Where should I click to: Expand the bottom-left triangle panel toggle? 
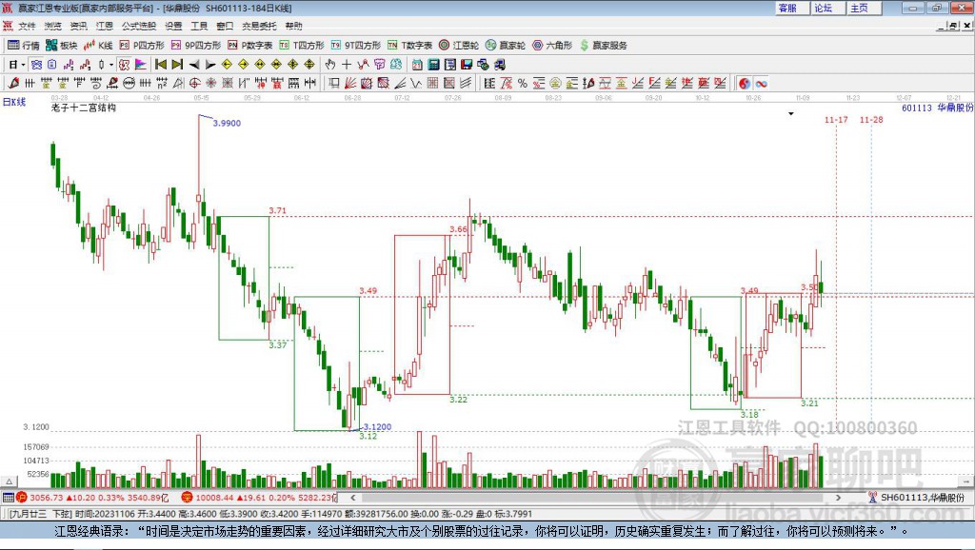[9, 481]
